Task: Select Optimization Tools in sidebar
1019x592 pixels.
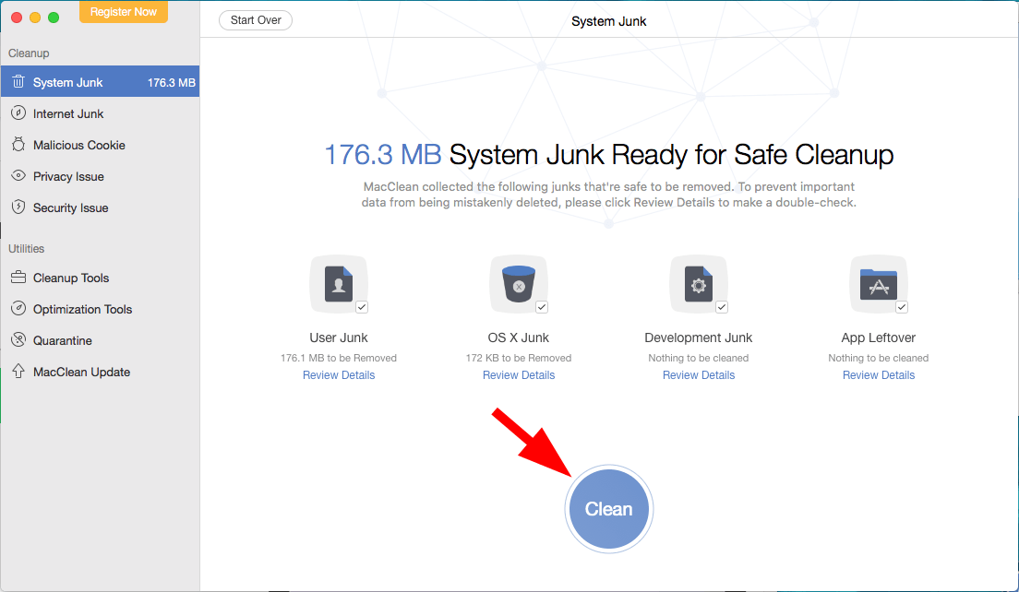Action: click(100, 309)
